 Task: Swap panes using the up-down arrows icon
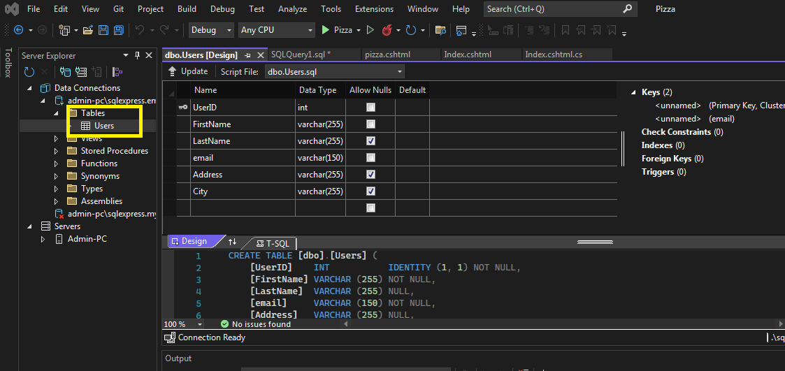click(233, 242)
